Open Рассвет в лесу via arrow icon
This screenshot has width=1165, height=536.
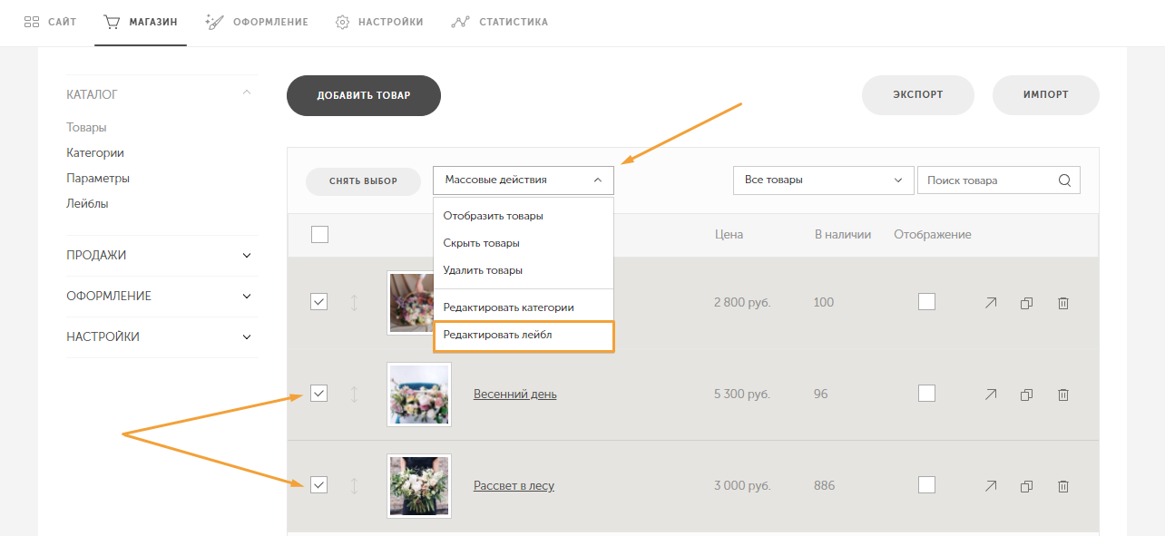[x=991, y=486]
